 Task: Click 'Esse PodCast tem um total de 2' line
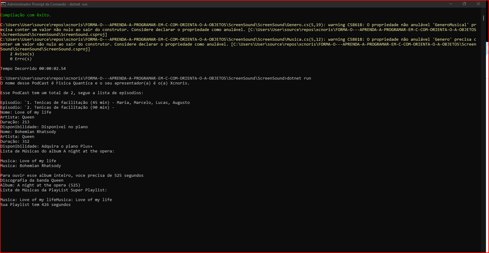pyautogui.click(x=72, y=93)
